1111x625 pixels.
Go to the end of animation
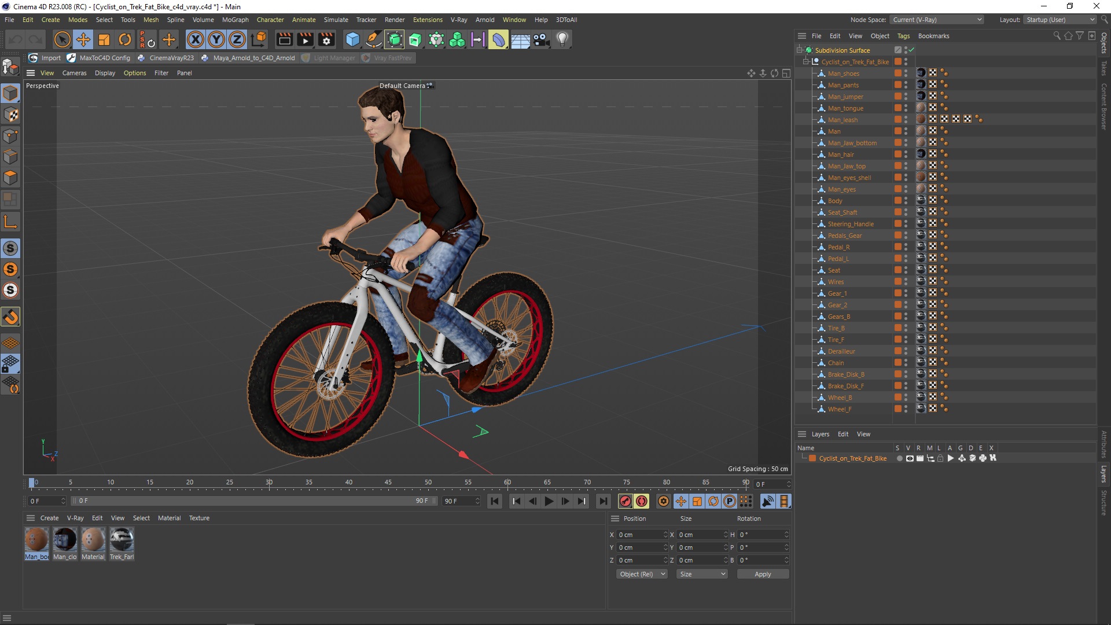(x=604, y=501)
